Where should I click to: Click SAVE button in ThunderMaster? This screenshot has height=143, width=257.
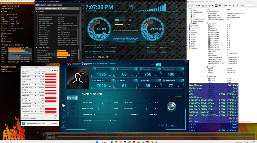point(172,125)
